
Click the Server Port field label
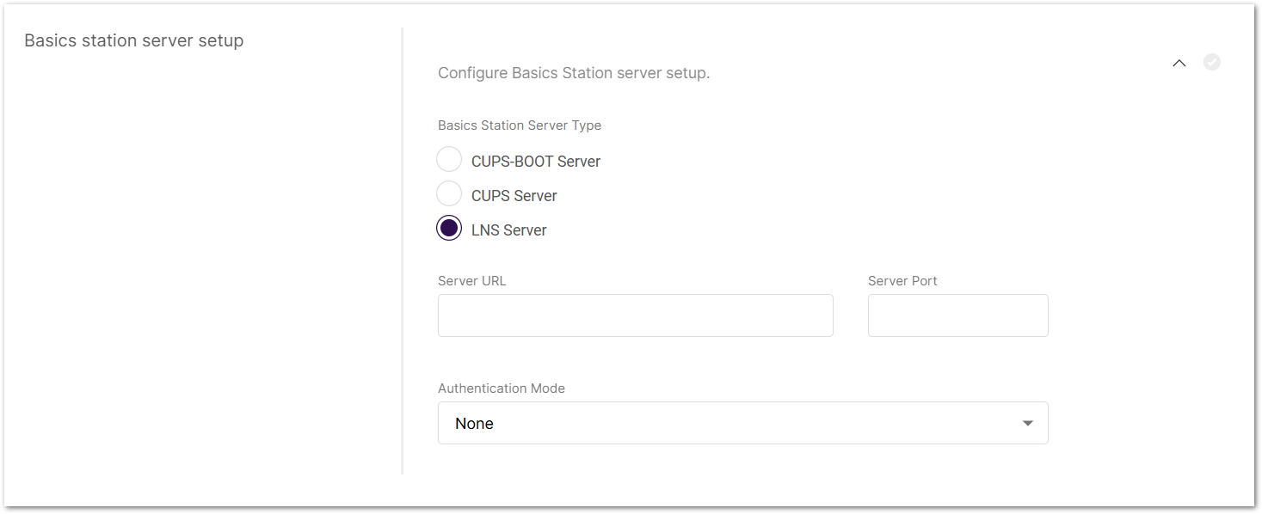(x=902, y=280)
